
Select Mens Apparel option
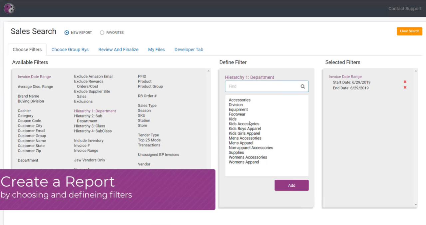pyautogui.click(x=241, y=143)
